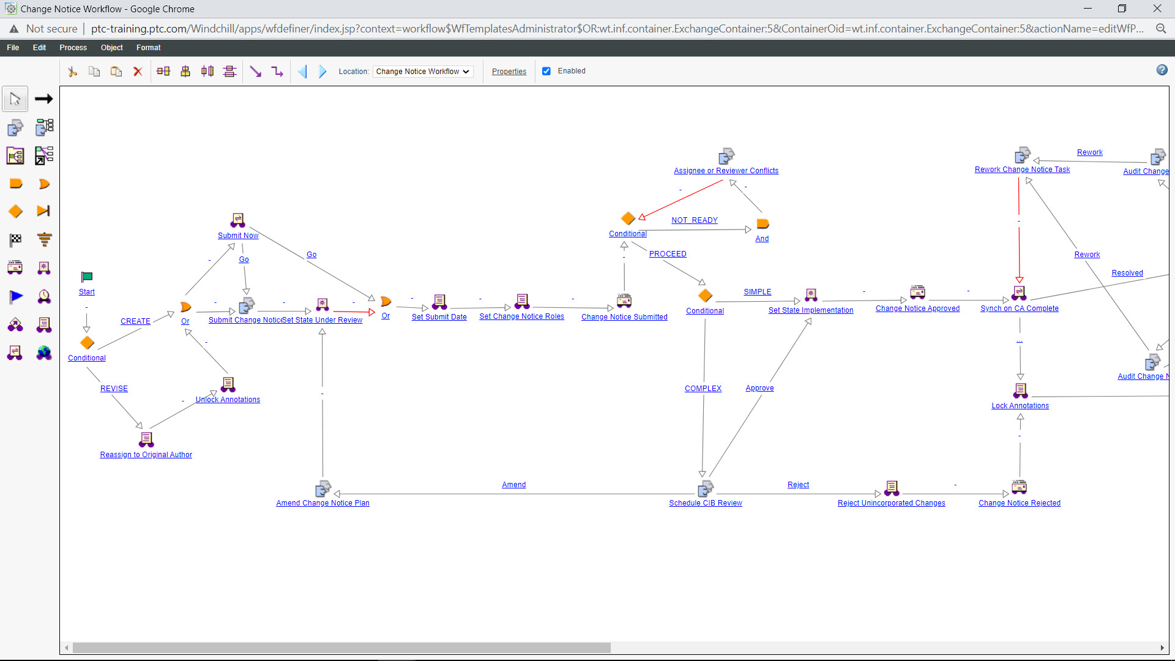
Task: Click the red Delete X icon
Action: tap(138, 72)
